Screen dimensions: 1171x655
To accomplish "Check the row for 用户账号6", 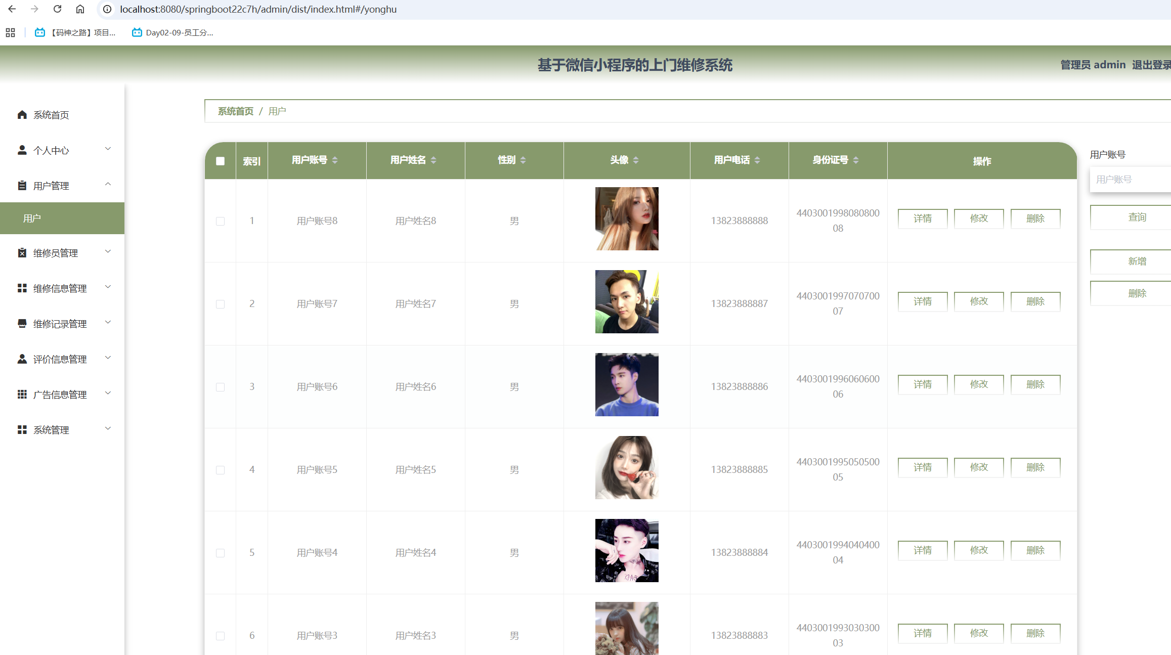I will tap(220, 387).
